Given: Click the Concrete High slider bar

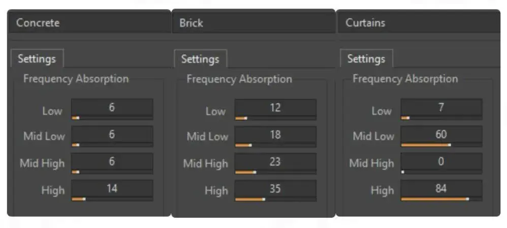Looking at the screenshot, I should point(112,199).
